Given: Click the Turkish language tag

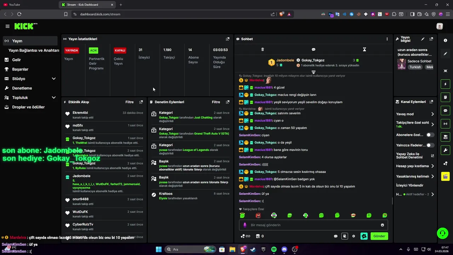Looking at the screenshot, I should click(415, 67).
